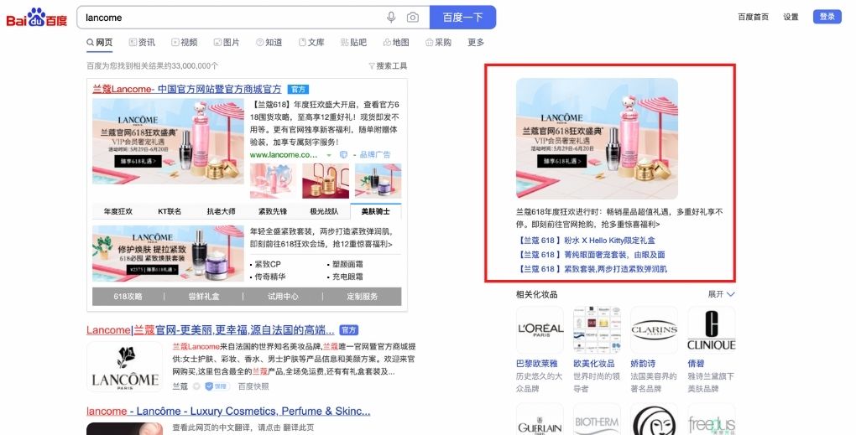This screenshot has width=856, height=435.
Task: Click the 兰蔻官网618狂欢盛典 banner in first result
Action: 168,141
